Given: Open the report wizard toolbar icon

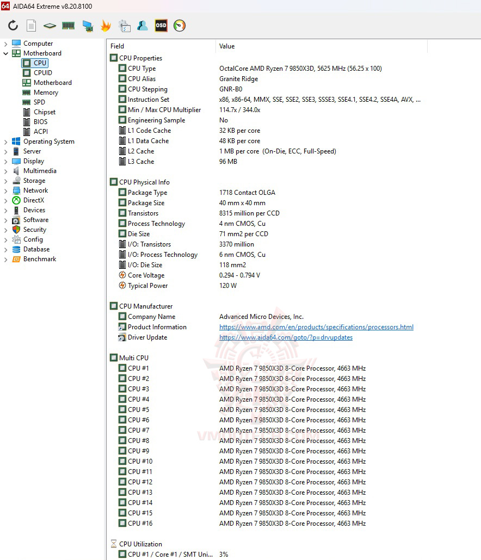Looking at the screenshot, I should pos(125,26).
